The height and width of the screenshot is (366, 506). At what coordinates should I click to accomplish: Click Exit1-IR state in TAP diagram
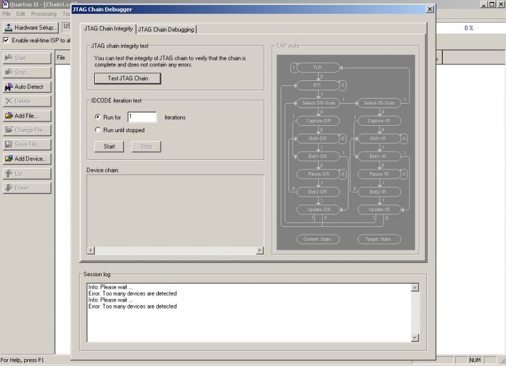tap(379, 156)
